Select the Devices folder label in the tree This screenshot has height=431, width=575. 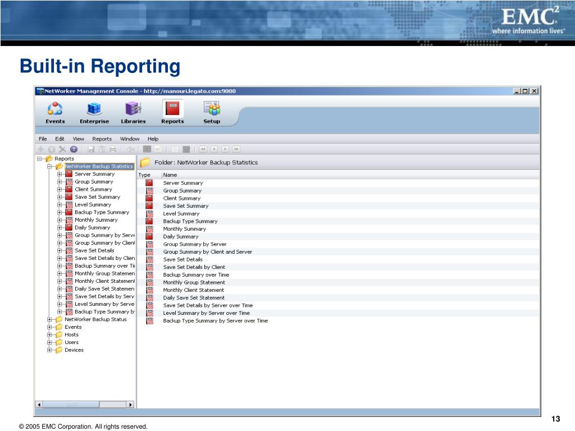(74, 350)
